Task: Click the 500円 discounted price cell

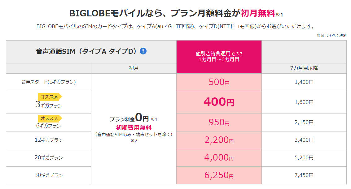Action: 219,82
